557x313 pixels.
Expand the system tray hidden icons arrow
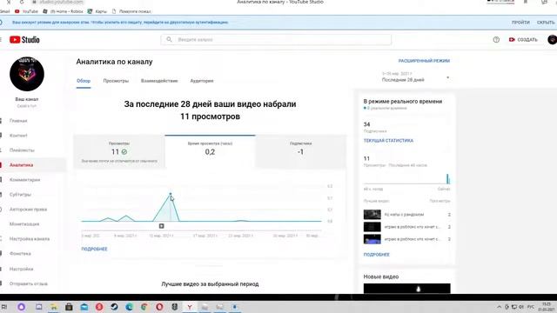coord(499,307)
